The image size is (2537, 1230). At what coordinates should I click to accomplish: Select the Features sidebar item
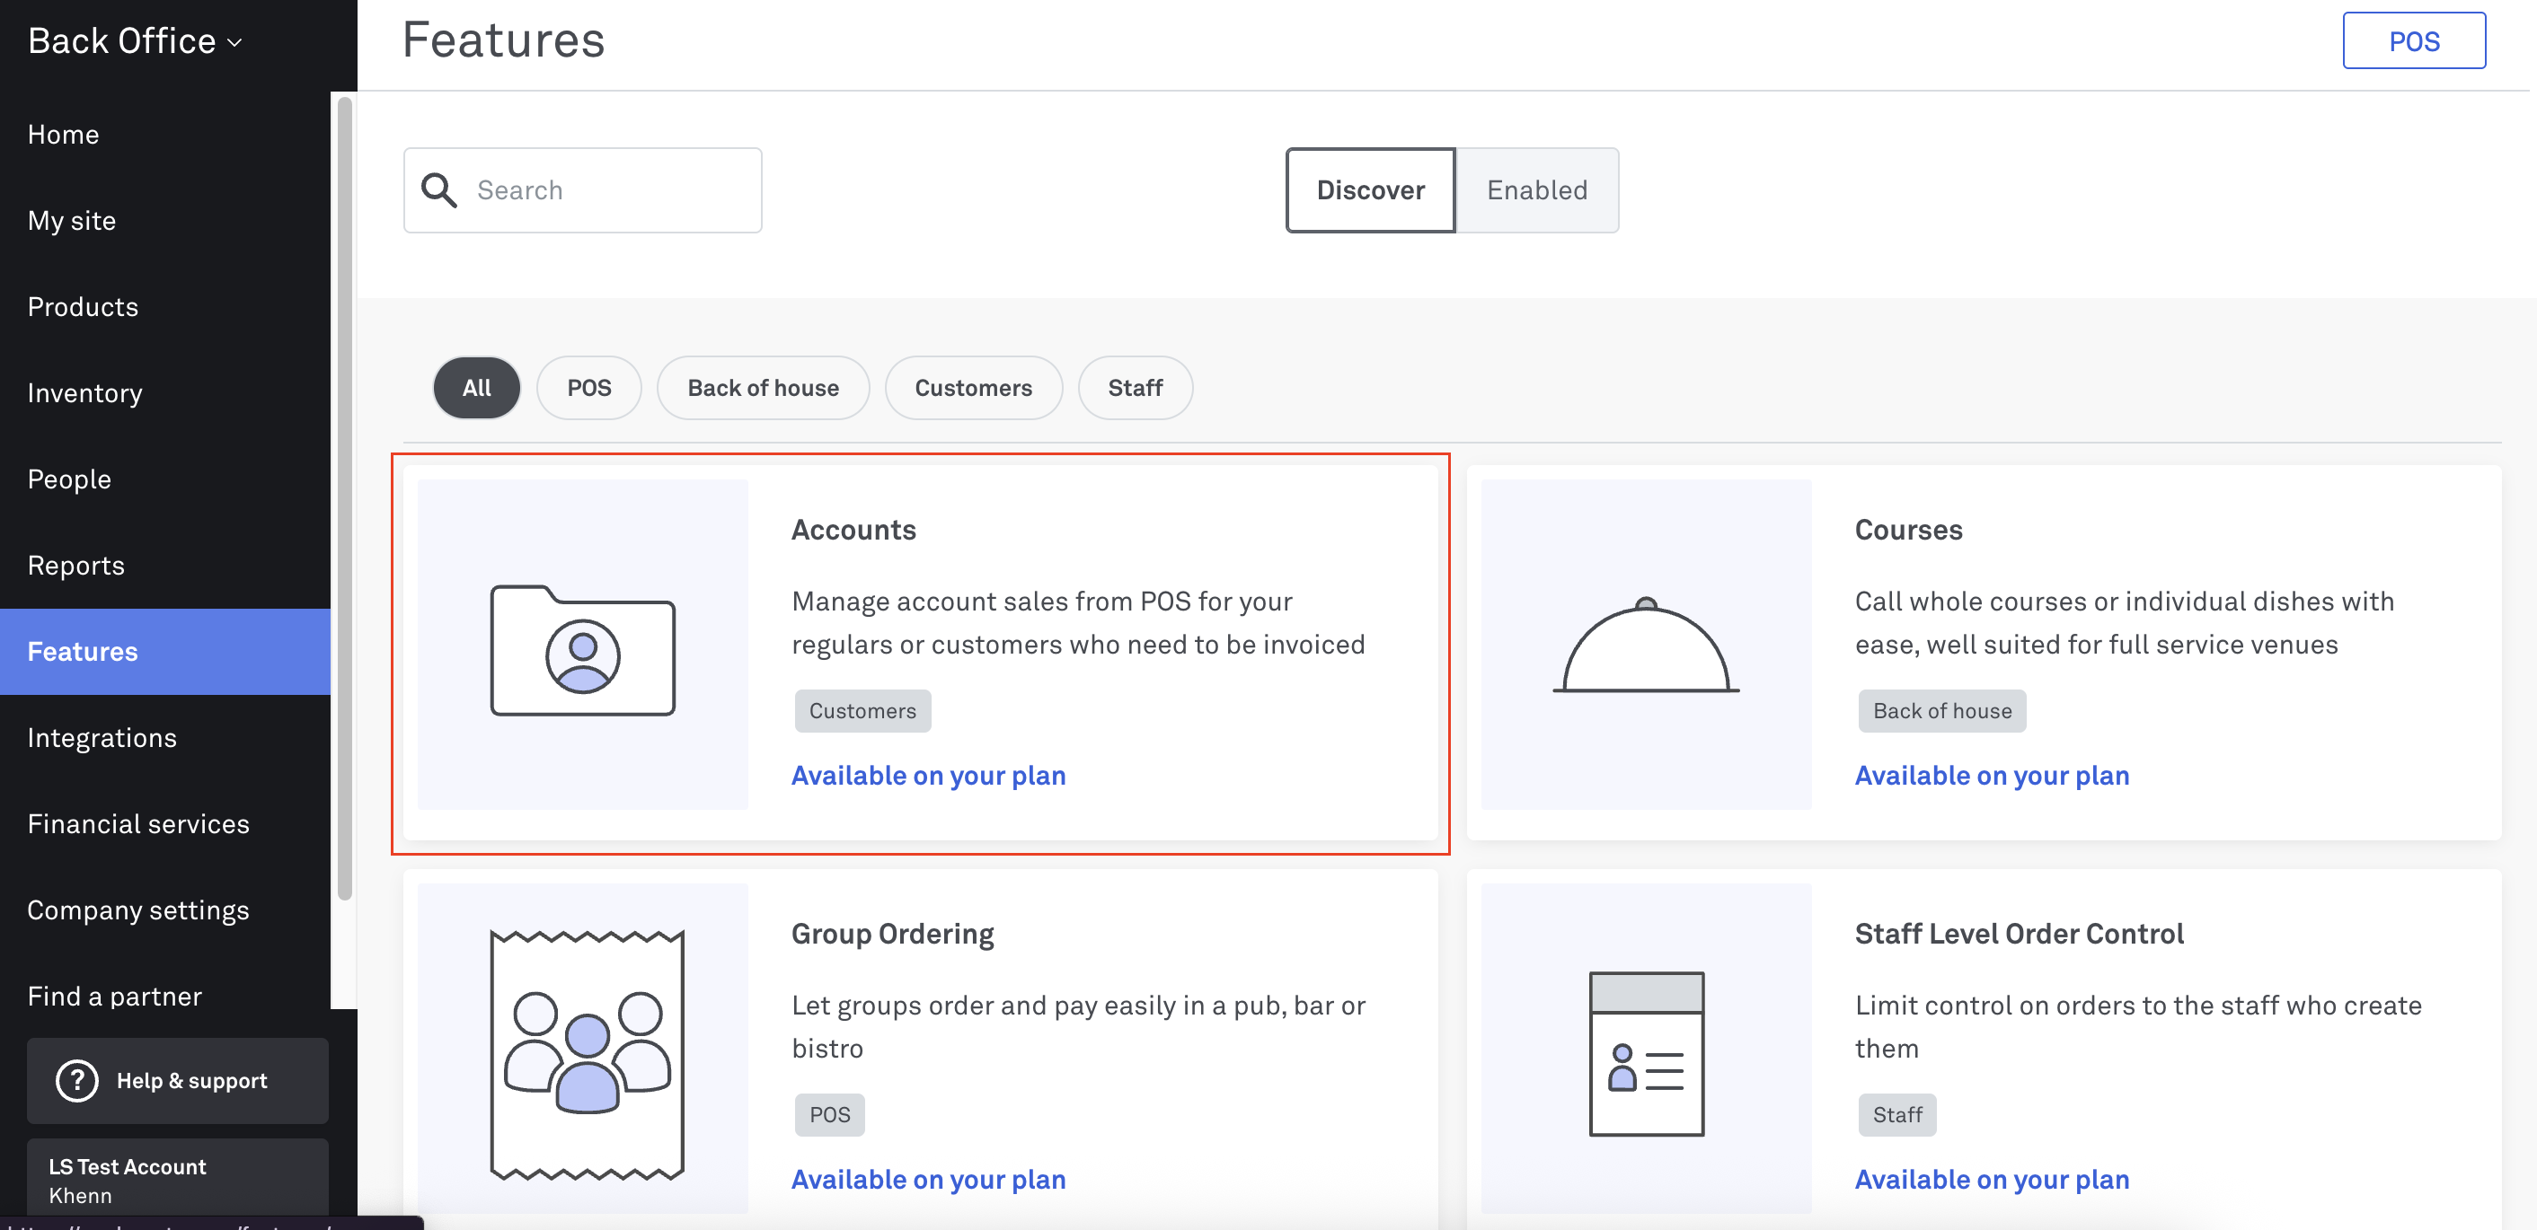165,652
